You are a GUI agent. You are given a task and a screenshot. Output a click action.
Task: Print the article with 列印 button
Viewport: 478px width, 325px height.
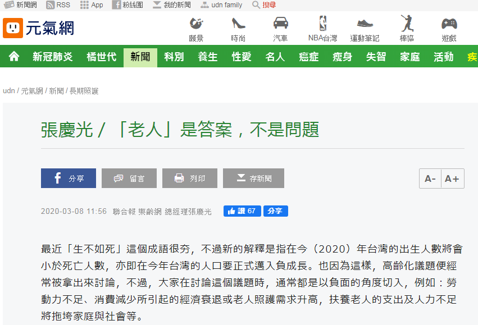pos(190,178)
